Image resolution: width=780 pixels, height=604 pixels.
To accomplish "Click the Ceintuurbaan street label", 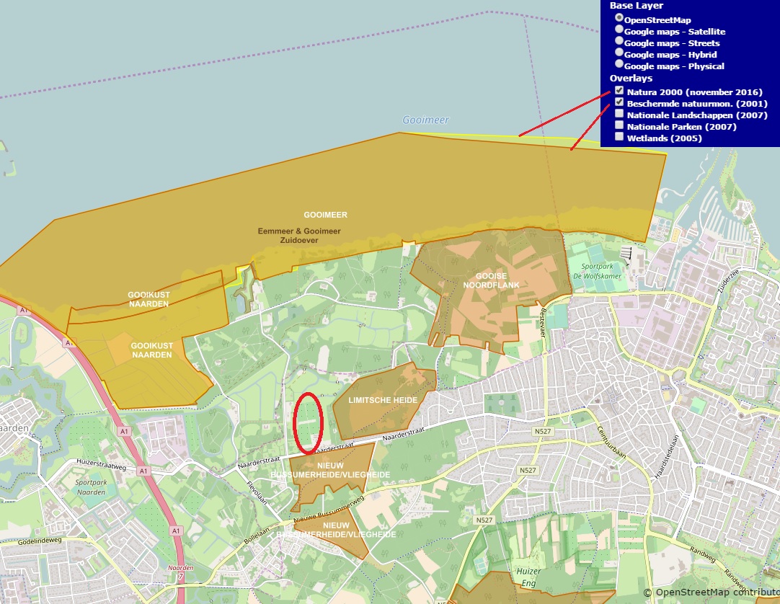I will (611, 442).
